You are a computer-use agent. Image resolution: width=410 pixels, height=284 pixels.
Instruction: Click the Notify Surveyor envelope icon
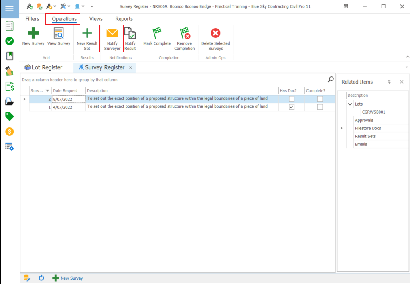point(112,33)
